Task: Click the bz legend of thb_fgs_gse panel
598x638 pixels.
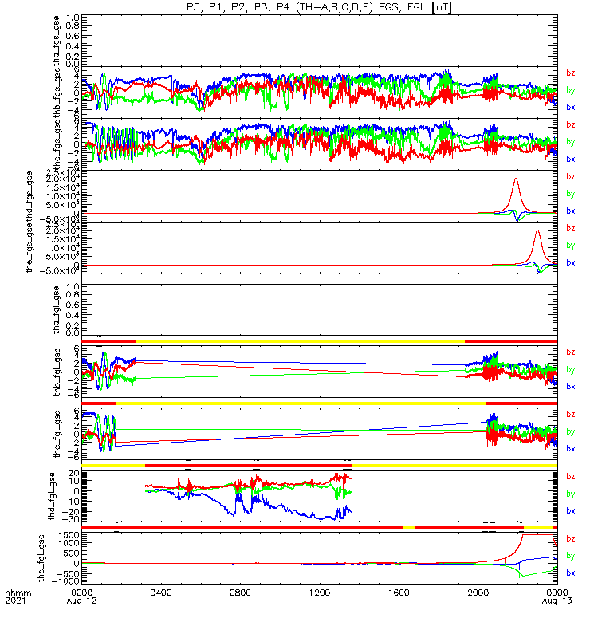Action: point(571,73)
